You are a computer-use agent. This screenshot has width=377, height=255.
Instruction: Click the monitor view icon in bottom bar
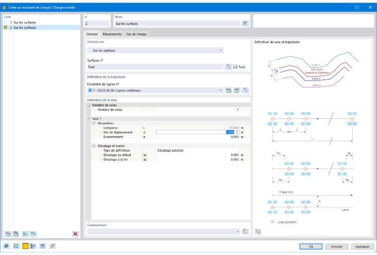(x=43, y=246)
